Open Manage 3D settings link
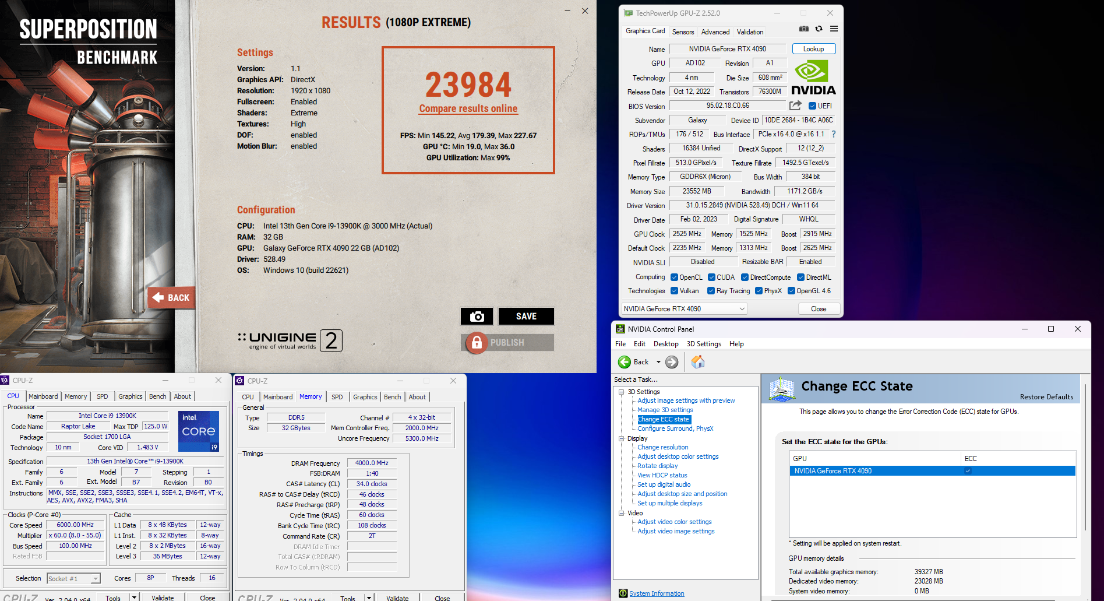Viewport: 1104px width, 601px height. pos(665,410)
